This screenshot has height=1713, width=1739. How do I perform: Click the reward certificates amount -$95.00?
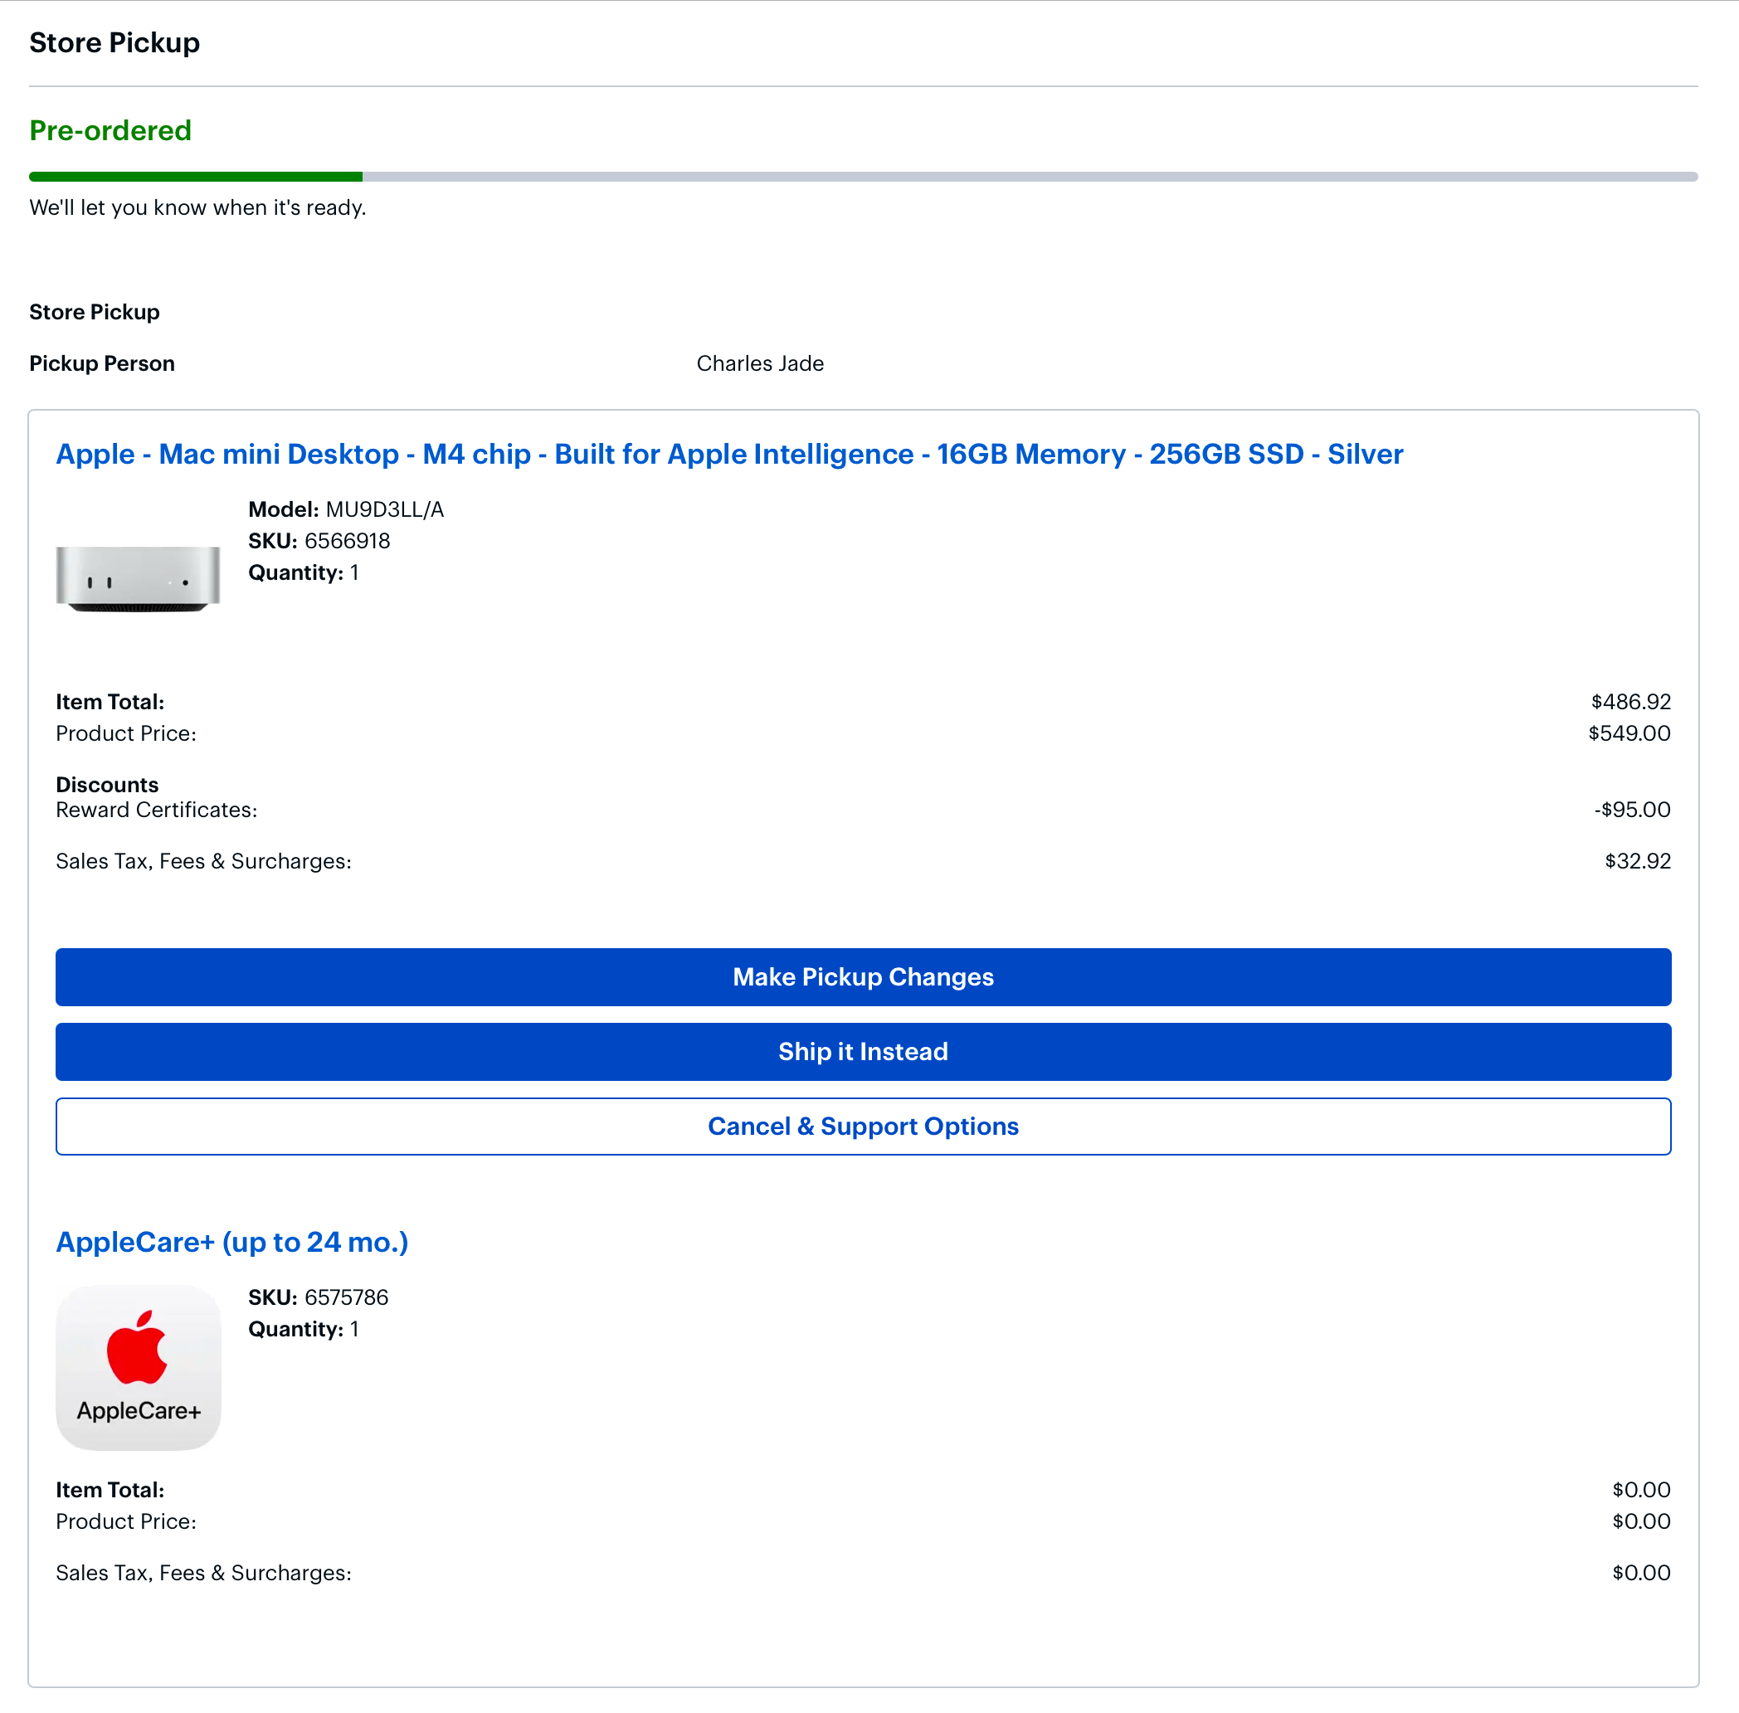click(x=1632, y=810)
